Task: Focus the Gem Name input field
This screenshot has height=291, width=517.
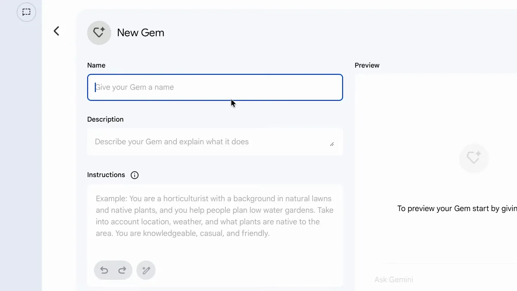Action: 215,87
